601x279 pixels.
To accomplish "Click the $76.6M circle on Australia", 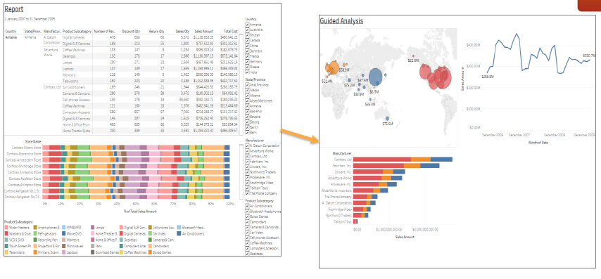I will pyautogui.click(x=387, y=119).
